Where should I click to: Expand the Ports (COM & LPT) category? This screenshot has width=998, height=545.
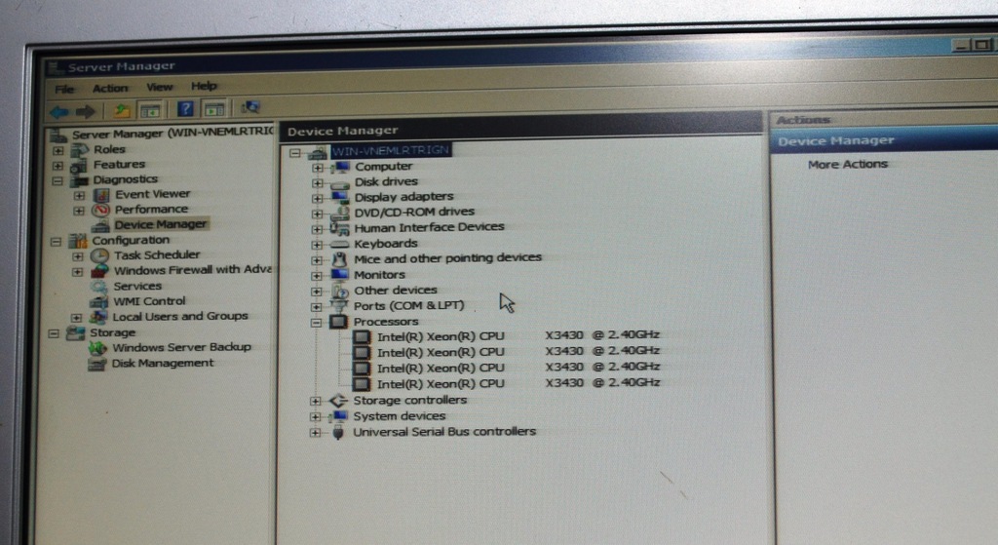tap(317, 307)
